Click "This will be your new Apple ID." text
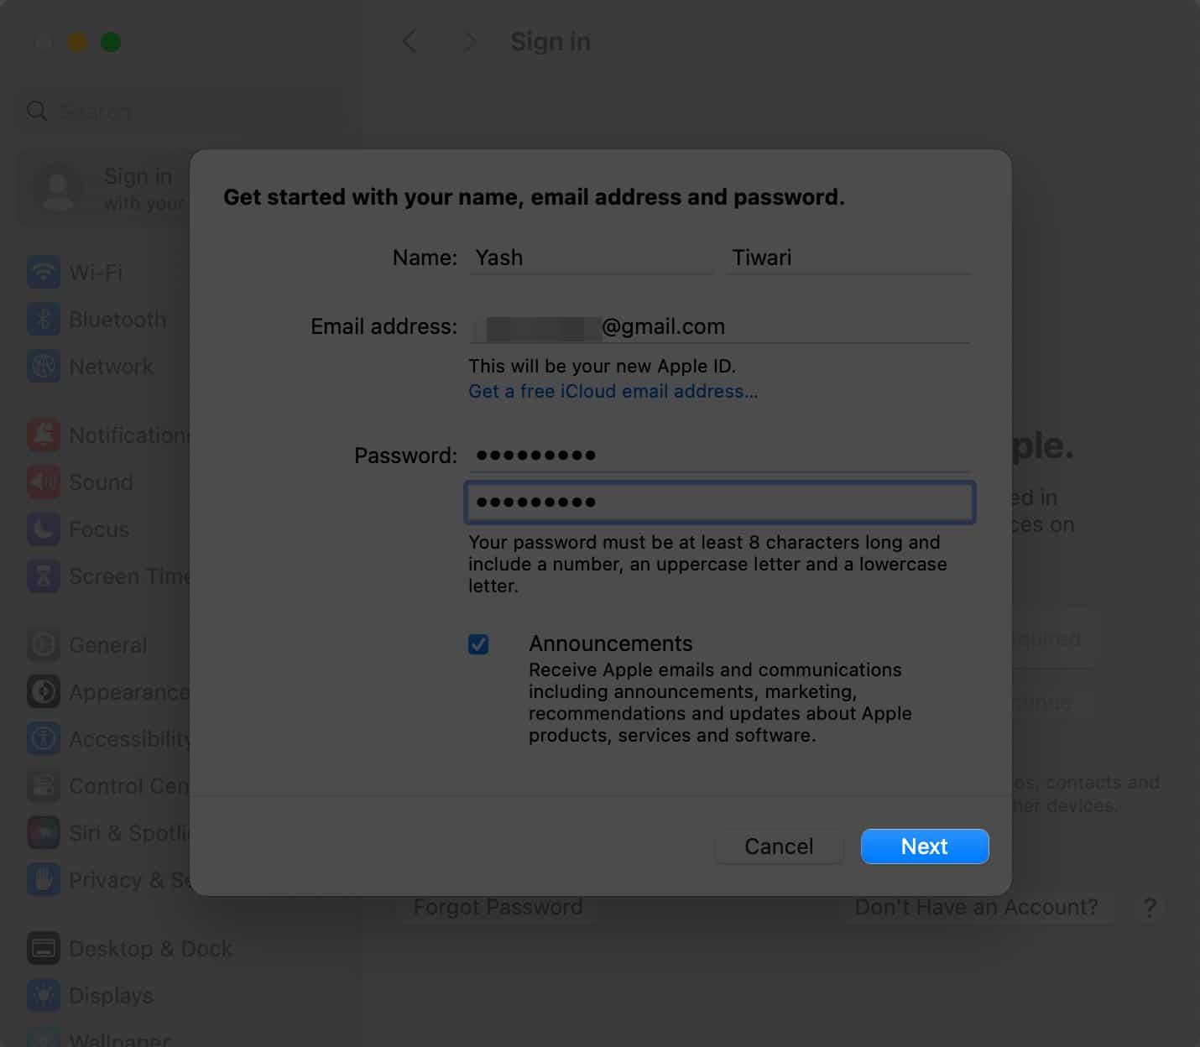Screen dimensions: 1200x1047 (x=602, y=366)
